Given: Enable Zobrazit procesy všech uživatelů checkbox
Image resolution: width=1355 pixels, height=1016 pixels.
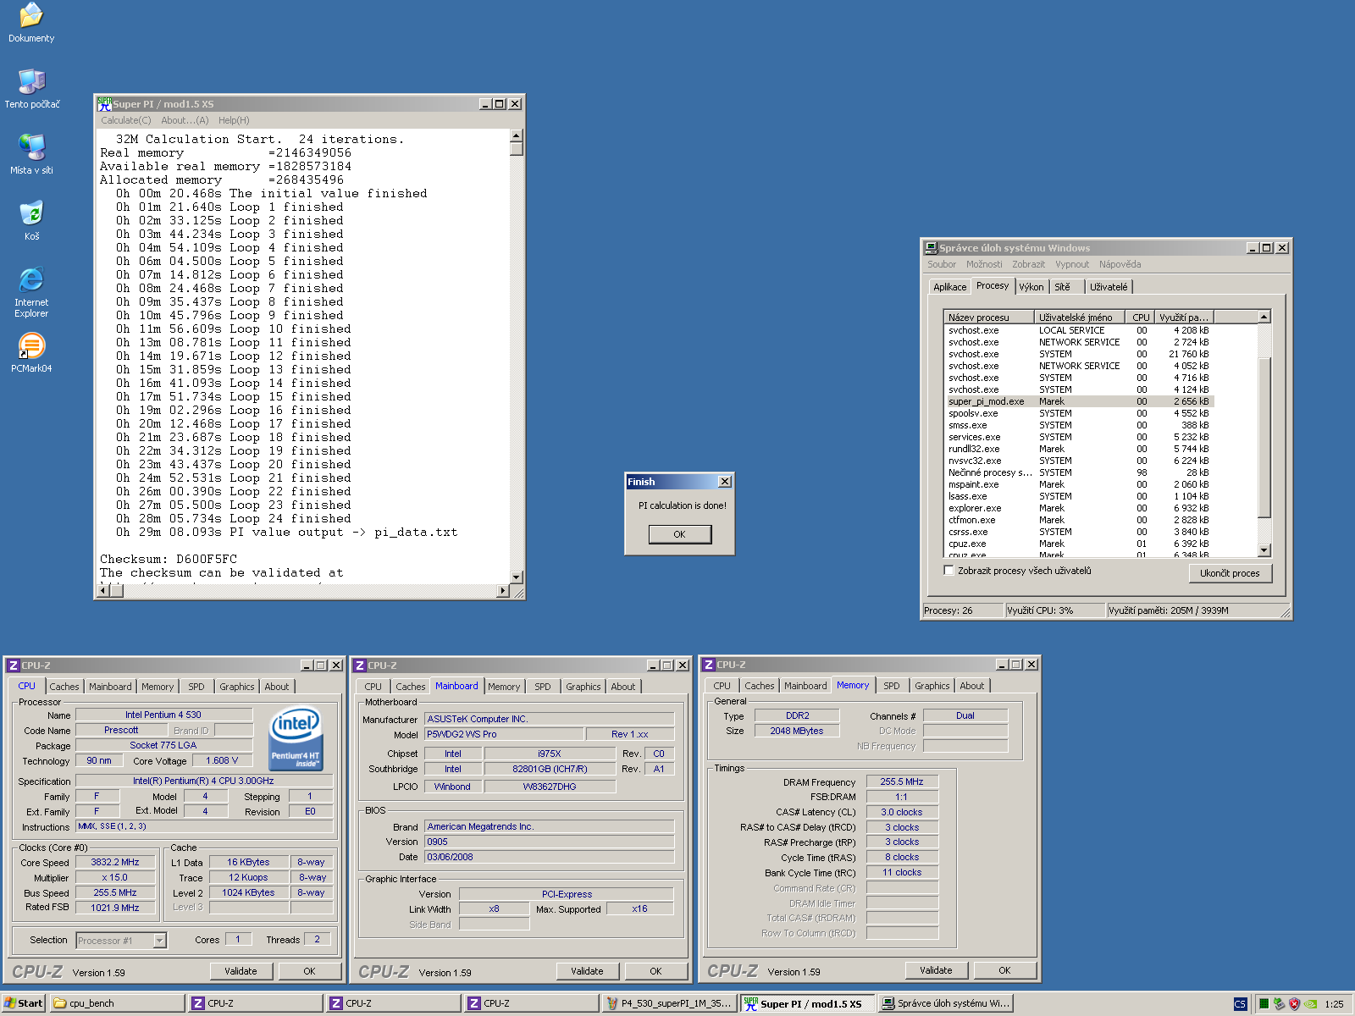Looking at the screenshot, I should 948,571.
